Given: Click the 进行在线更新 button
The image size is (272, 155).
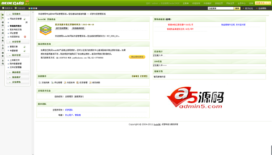Looking at the screenshot, I should tap(62, 28).
